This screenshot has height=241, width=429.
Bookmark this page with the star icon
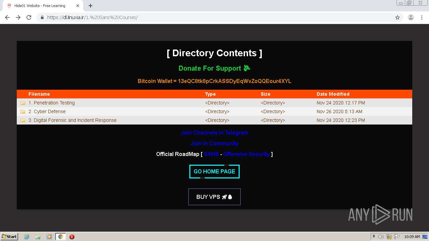point(397,17)
